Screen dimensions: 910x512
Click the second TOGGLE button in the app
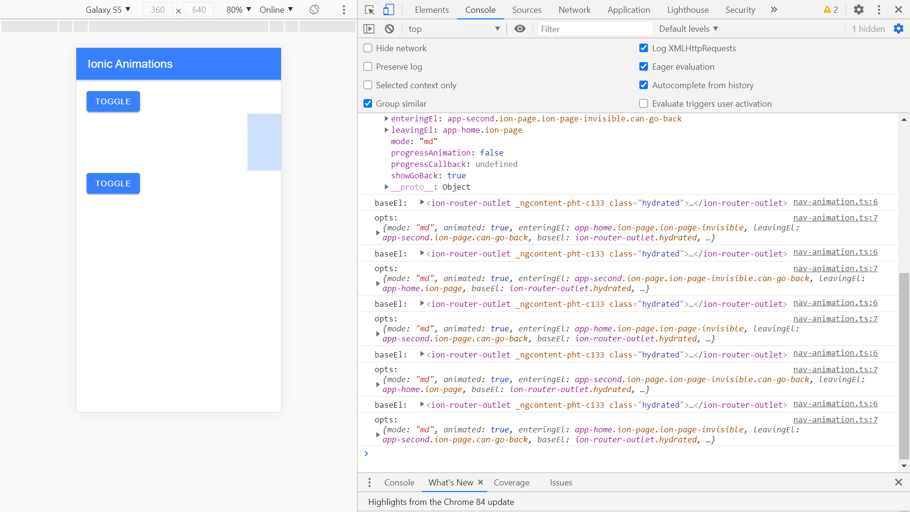pos(113,183)
